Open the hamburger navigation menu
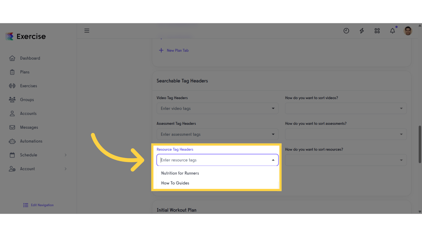Viewport: 422px width, 237px height. 87,31
